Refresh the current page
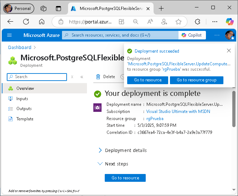 26,22
